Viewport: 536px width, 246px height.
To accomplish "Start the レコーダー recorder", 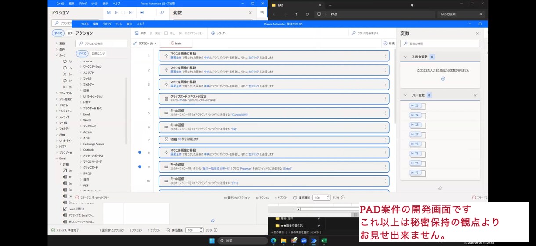I will [x=219, y=33].
